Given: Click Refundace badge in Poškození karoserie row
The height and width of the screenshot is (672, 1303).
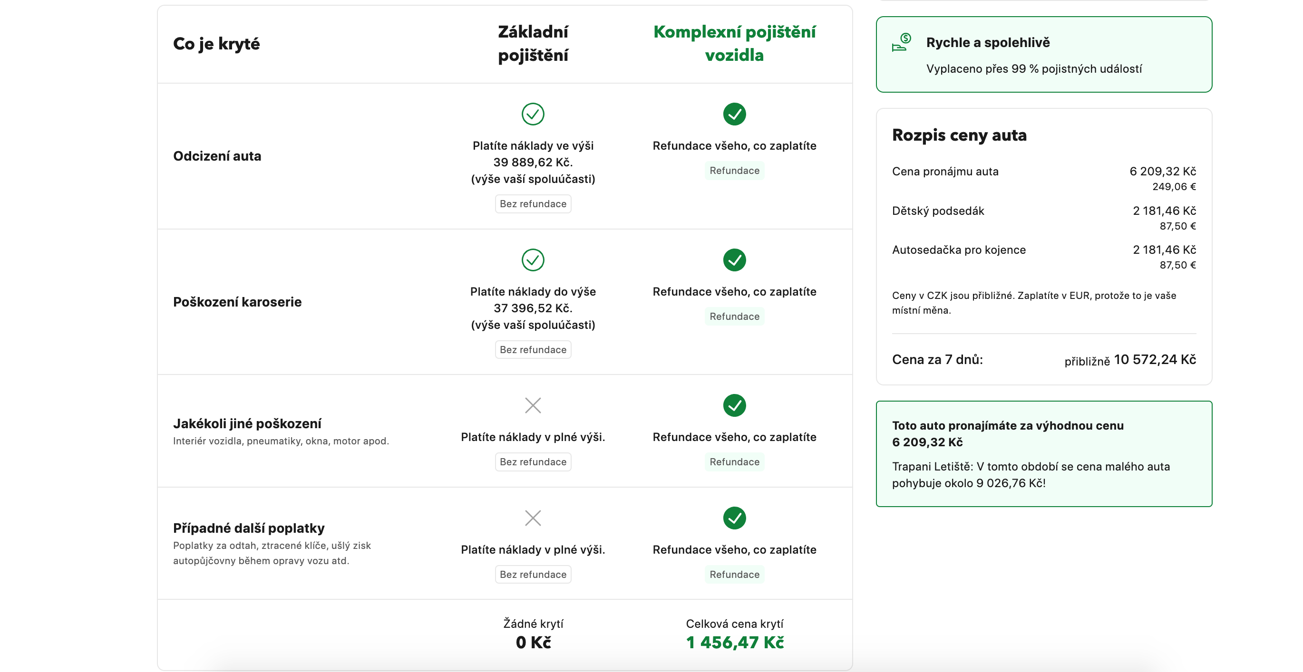Looking at the screenshot, I should coord(734,317).
